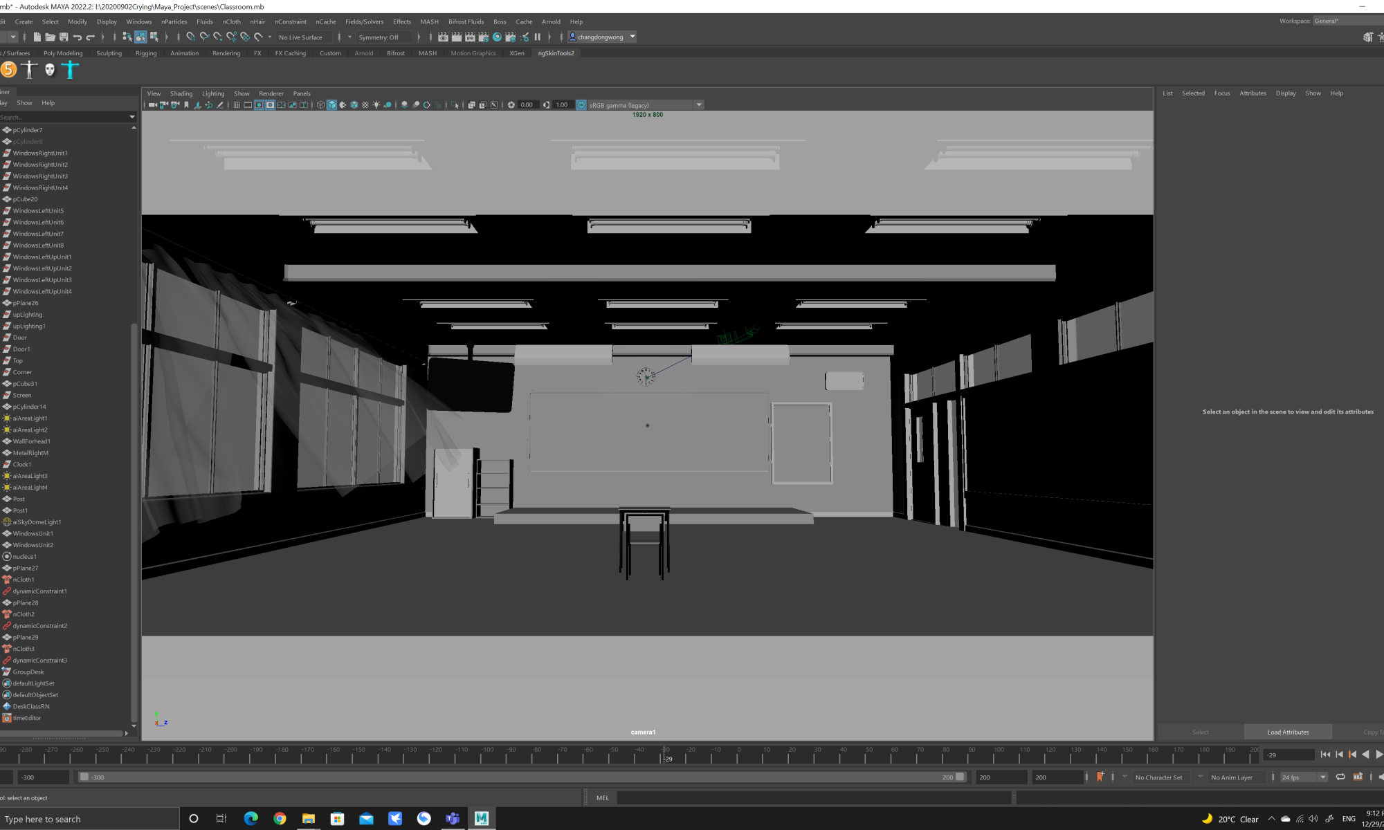Toggle the viewport grid display

tap(237, 105)
